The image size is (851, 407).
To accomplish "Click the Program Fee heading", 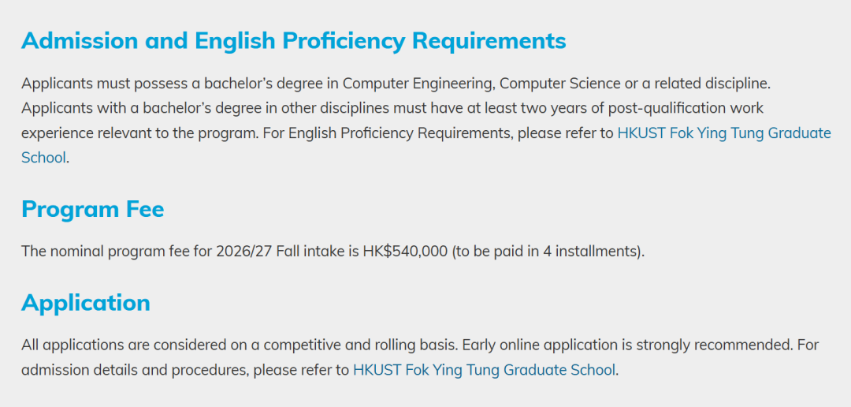I will [93, 209].
